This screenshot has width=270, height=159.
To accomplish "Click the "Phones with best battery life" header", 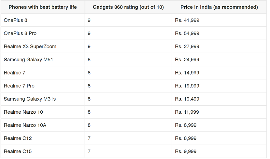I will pyautogui.click(x=43, y=7).
